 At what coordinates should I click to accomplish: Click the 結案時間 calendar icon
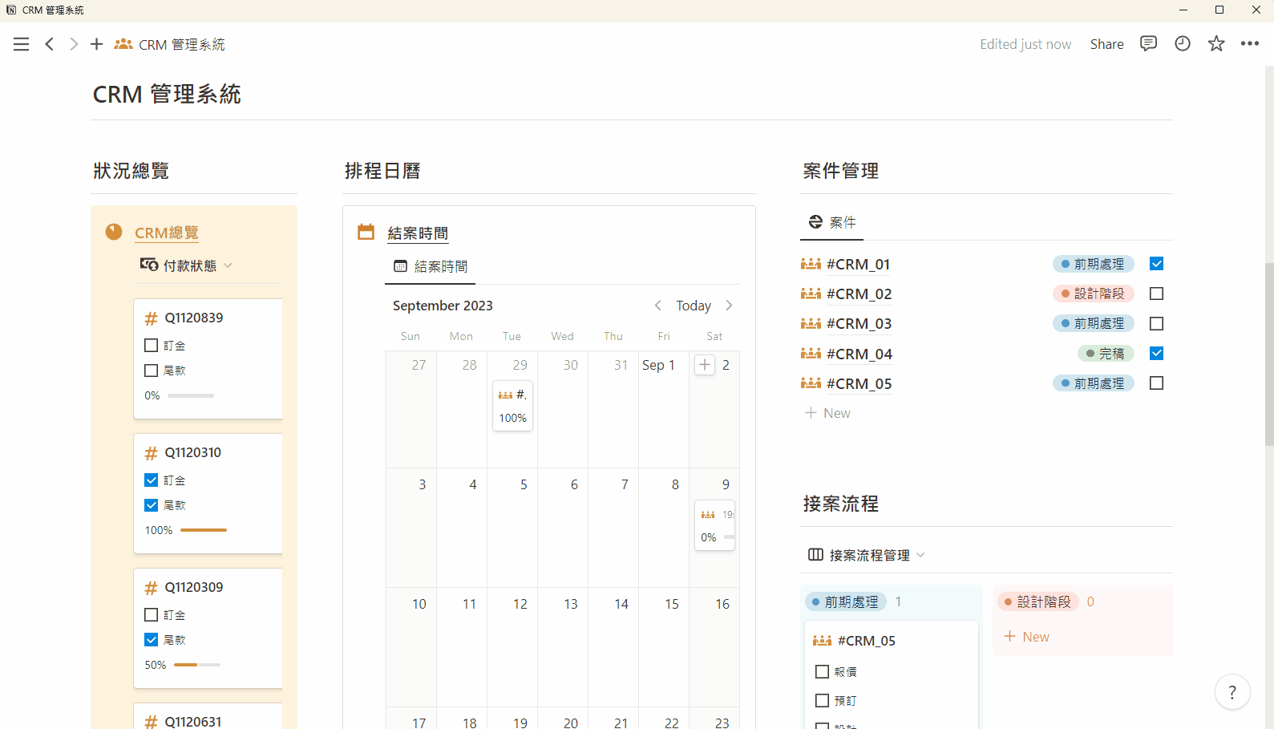[366, 232]
